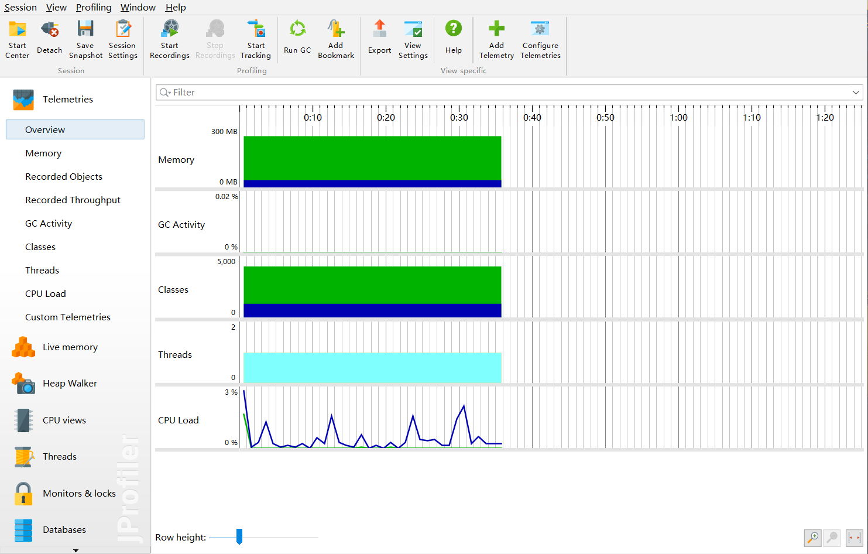
Task: Click the Help toolbar icon
Action: [454, 28]
